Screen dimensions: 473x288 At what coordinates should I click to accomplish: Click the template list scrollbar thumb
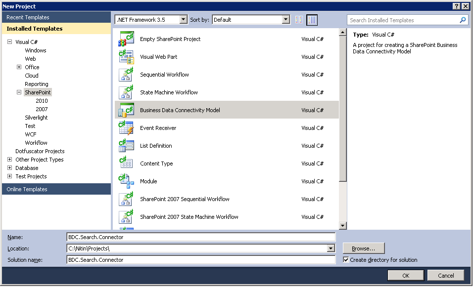[x=342, y=109]
